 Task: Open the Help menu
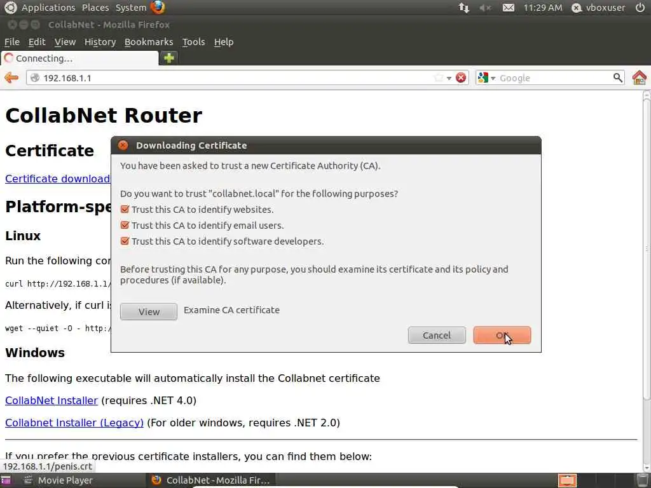tap(224, 42)
